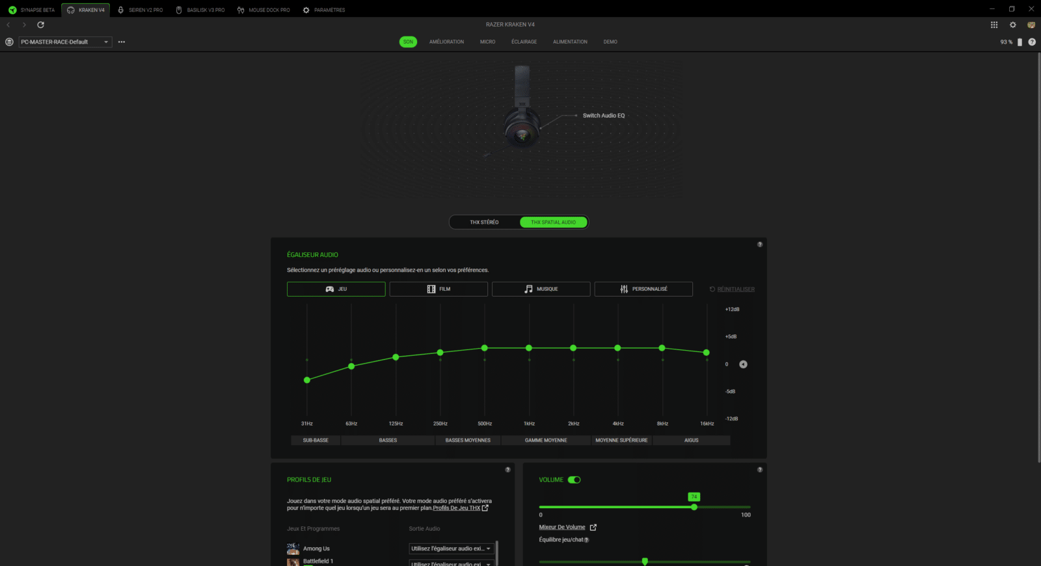Open the Synapse Beta home tab

[x=31, y=10]
